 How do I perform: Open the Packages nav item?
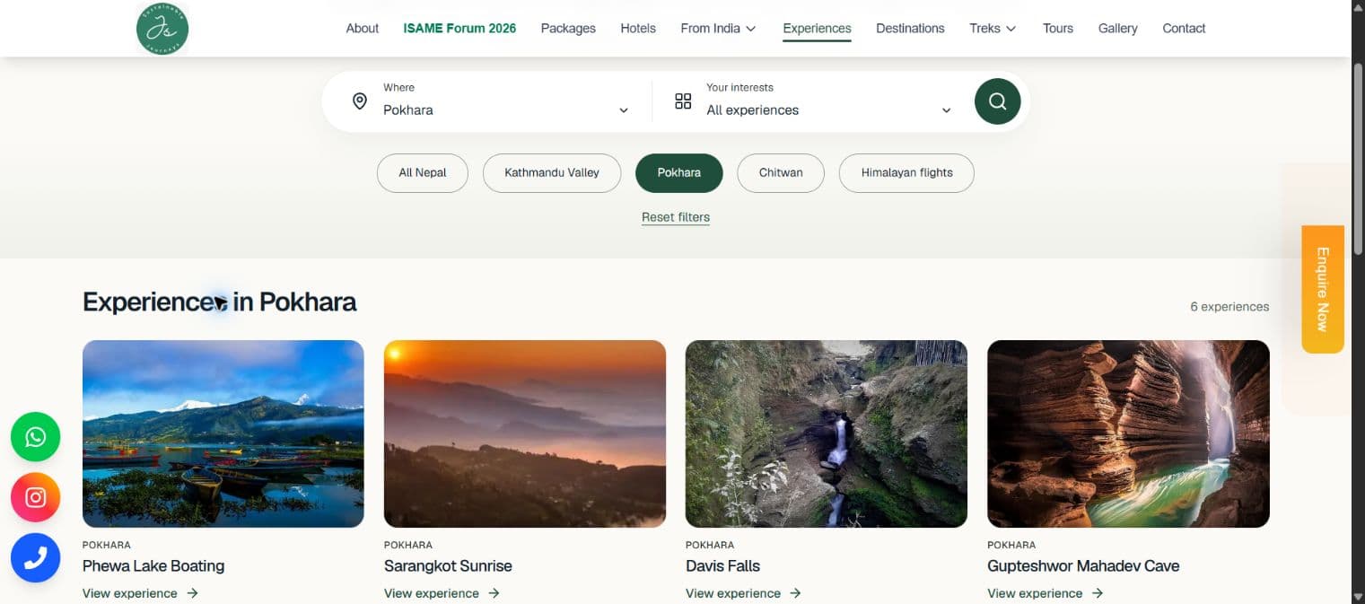[568, 29]
